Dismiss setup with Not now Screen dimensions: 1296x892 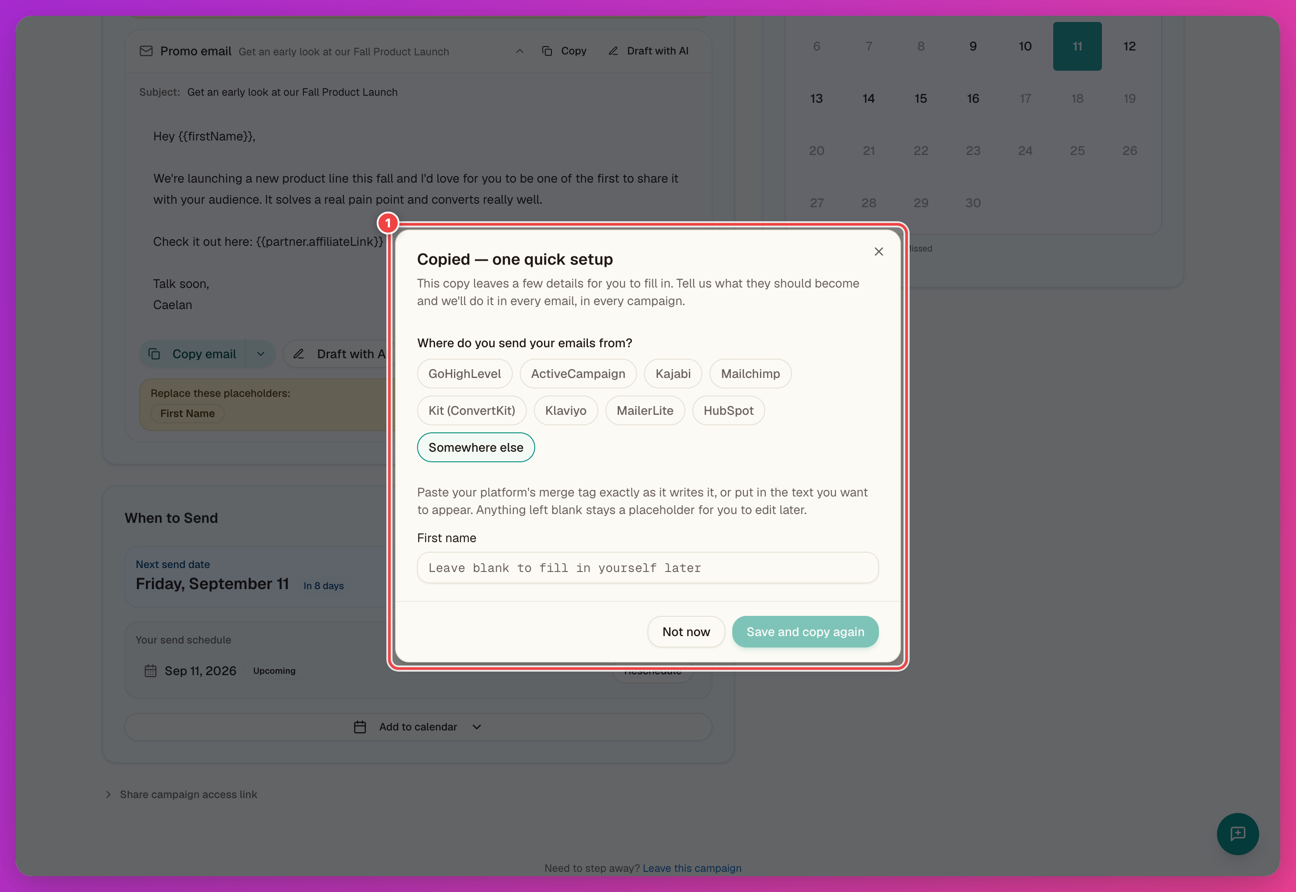click(x=686, y=632)
